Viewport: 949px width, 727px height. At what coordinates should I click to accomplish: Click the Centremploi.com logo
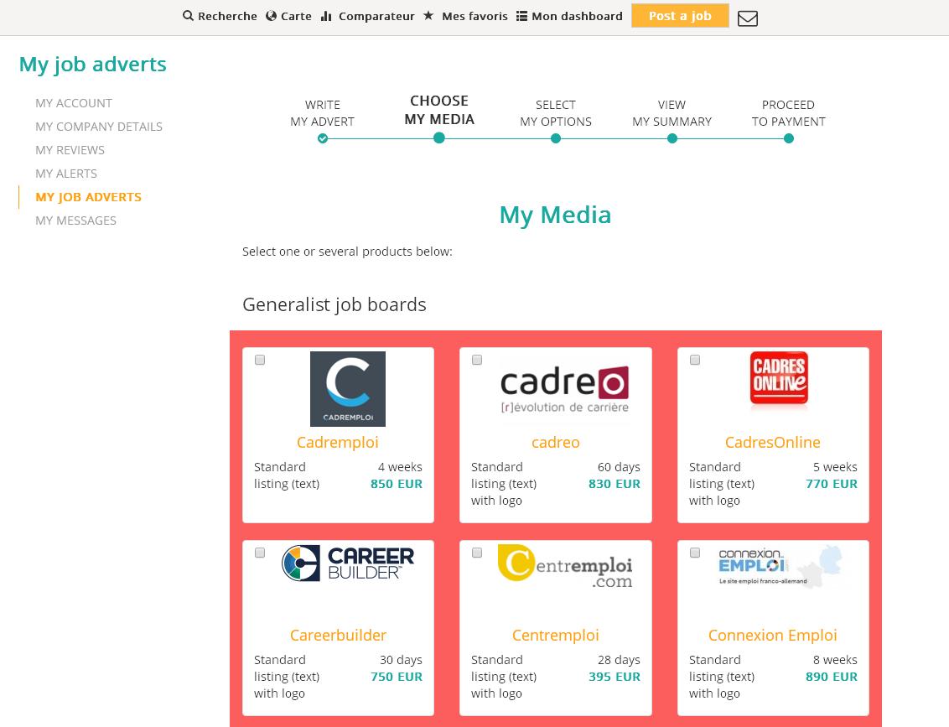(565, 566)
